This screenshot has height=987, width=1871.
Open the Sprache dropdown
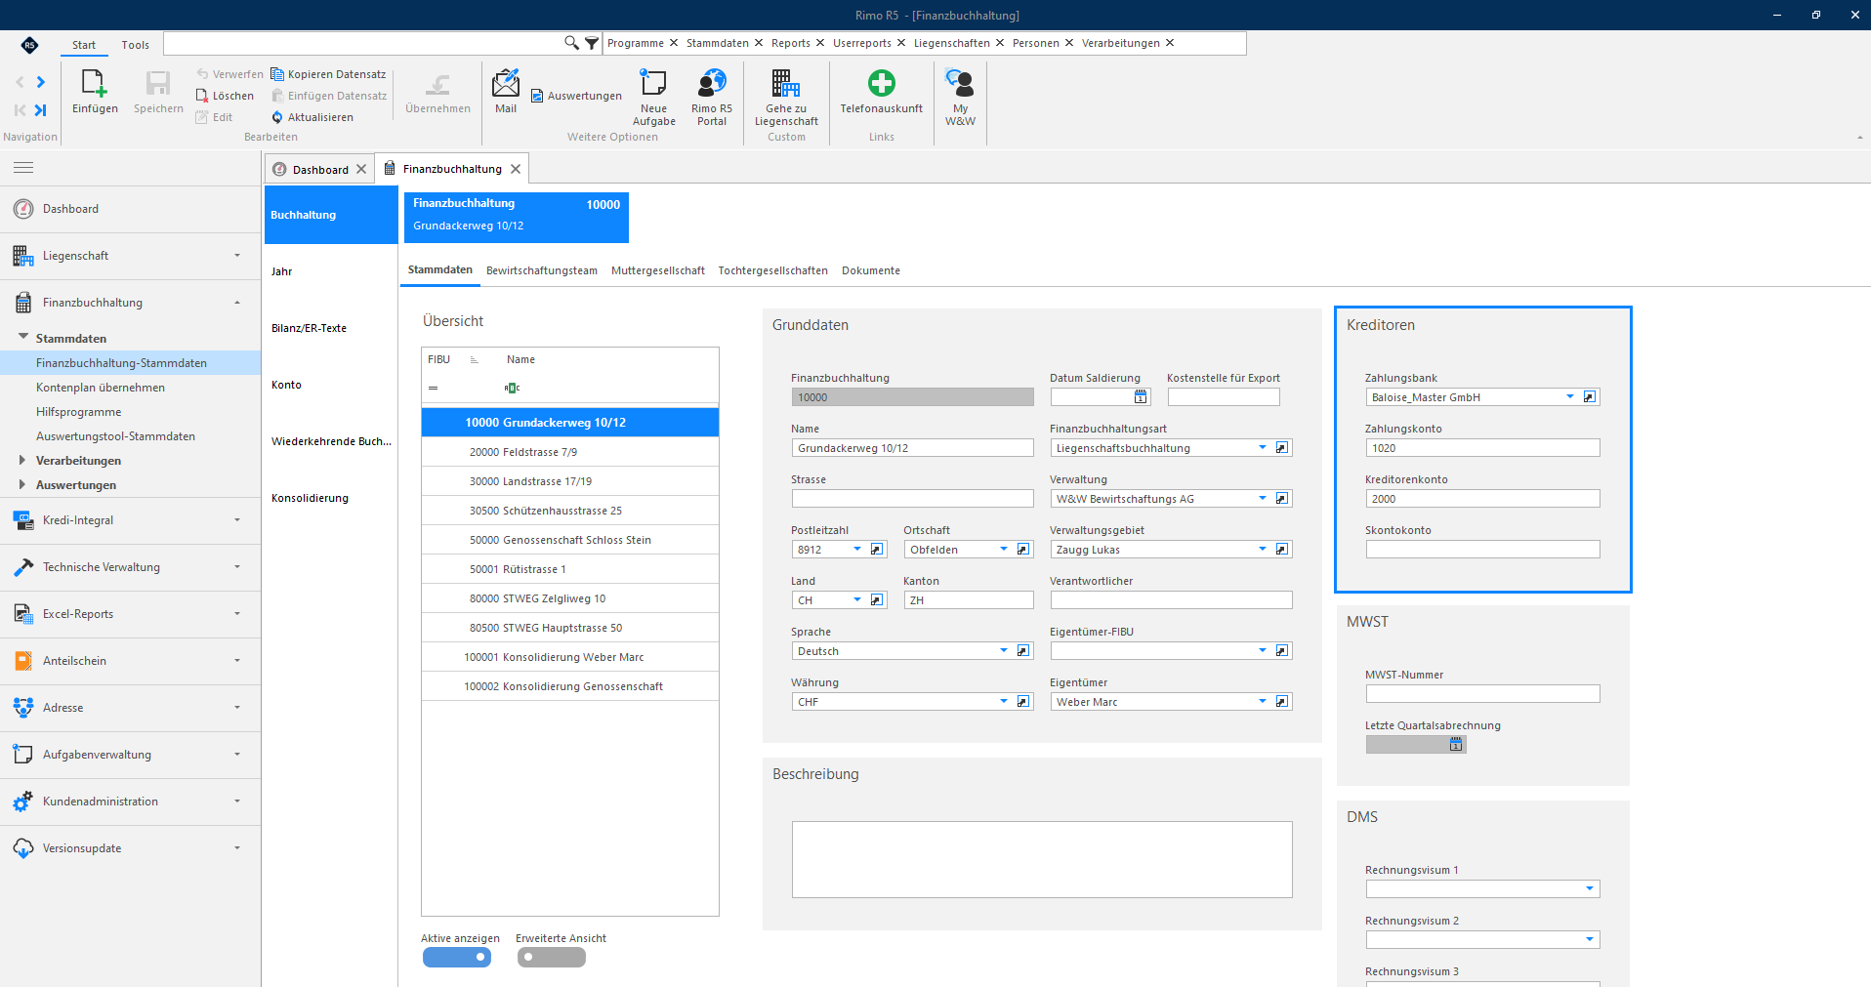pyautogui.click(x=1004, y=651)
